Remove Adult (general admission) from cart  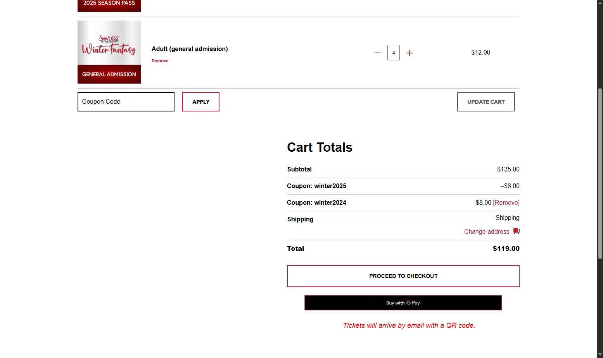tap(160, 61)
